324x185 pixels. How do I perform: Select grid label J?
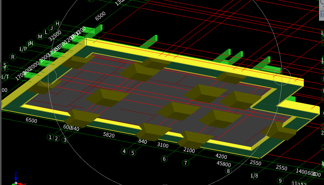point(51,28)
